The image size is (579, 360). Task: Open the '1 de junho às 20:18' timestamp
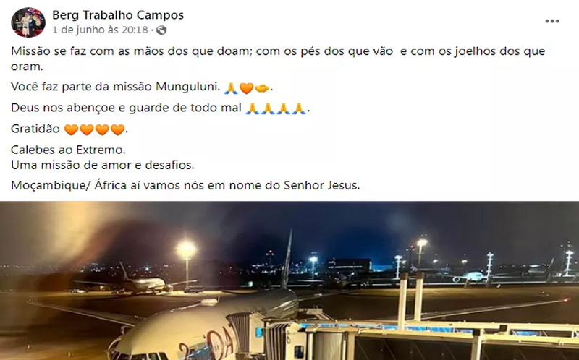tap(100, 30)
